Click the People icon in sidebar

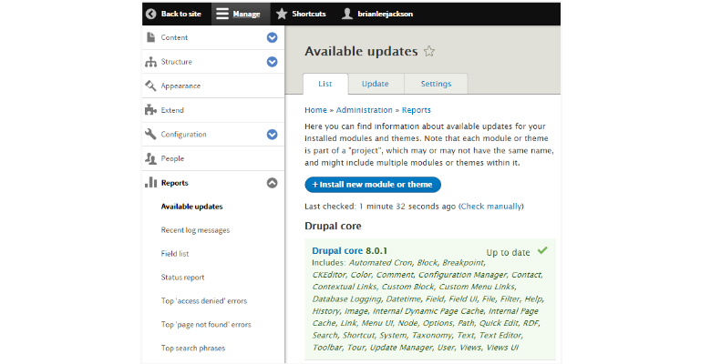tap(150, 158)
